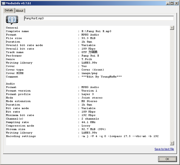The image size is (180, 165).
Task: Click the MediaInfo title bar app icon
Action: click(3, 3)
